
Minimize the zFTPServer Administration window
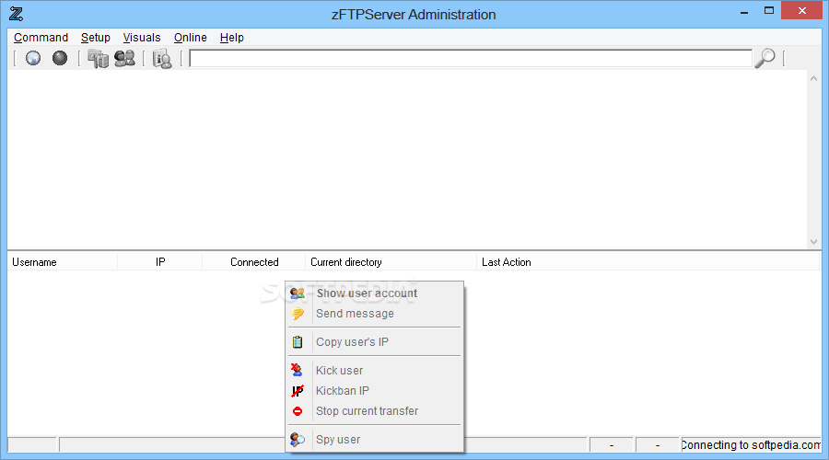(744, 11)
